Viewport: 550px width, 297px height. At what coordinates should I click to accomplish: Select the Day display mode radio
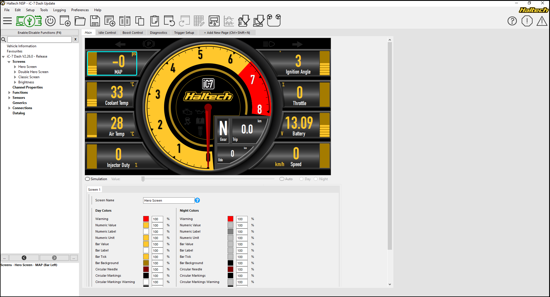tap(301, 179)
